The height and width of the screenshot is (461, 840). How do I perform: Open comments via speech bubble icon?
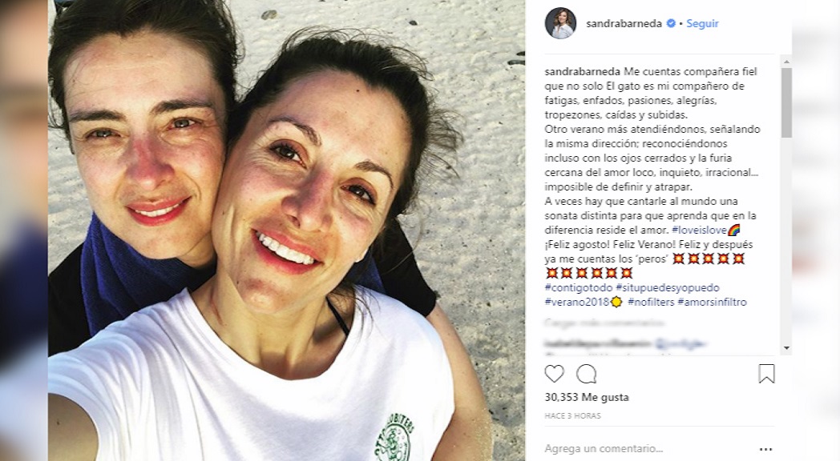[x=586, y=374]
